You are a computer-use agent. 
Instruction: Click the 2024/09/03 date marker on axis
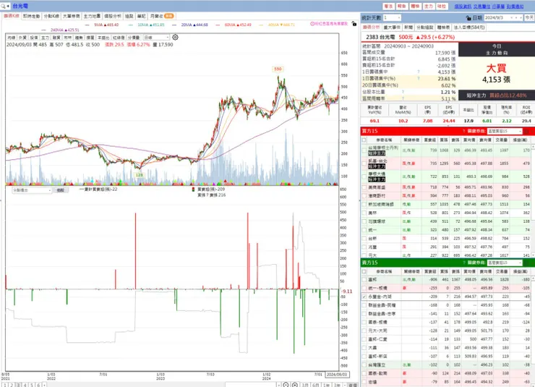tap(336, 375)
